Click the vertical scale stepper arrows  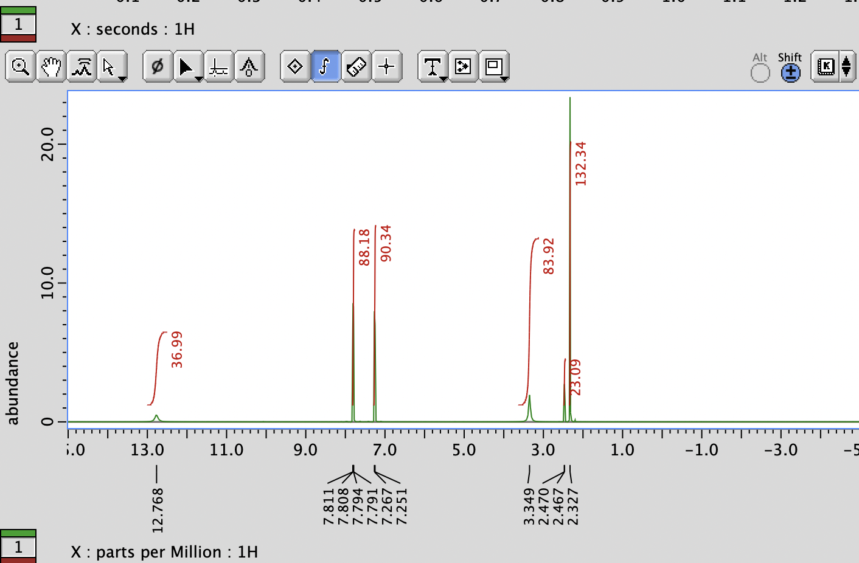[x=847, y=67]
